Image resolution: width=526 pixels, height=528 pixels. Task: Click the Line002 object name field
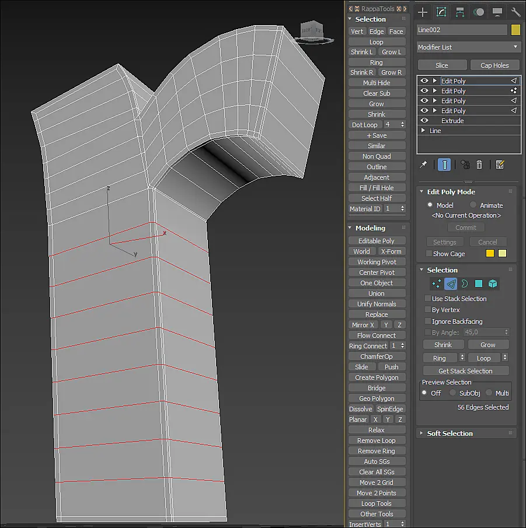pyautogui.click(x=462, y=30)
